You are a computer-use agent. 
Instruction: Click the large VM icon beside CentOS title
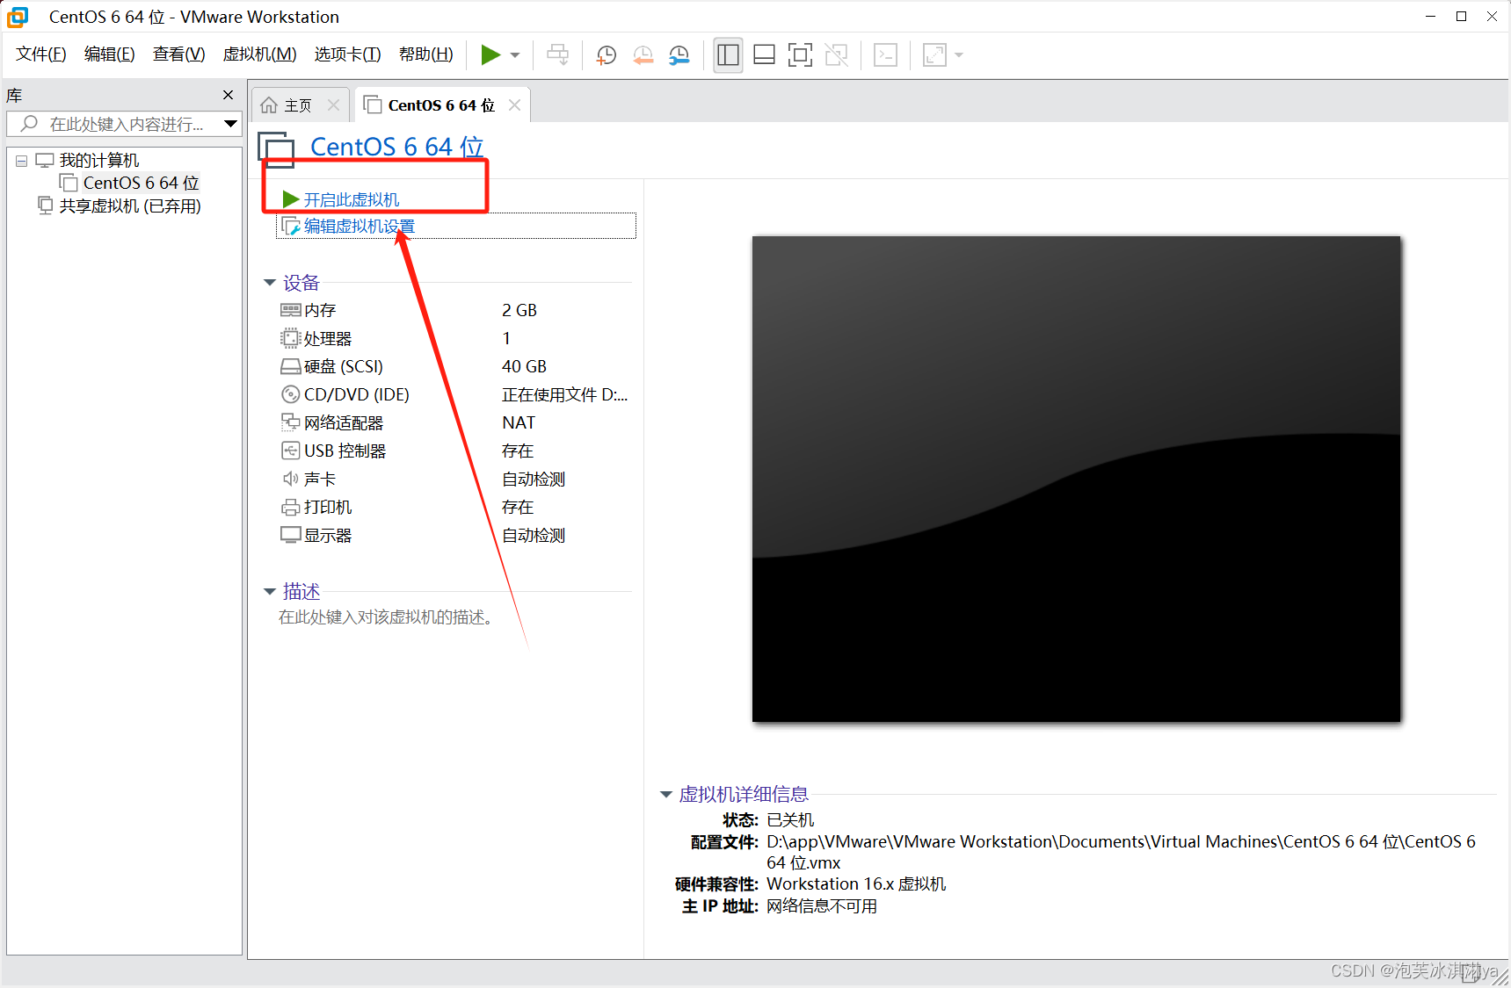coord(276,149)
